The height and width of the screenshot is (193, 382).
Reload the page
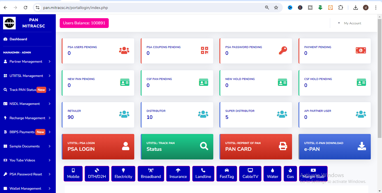26,8
